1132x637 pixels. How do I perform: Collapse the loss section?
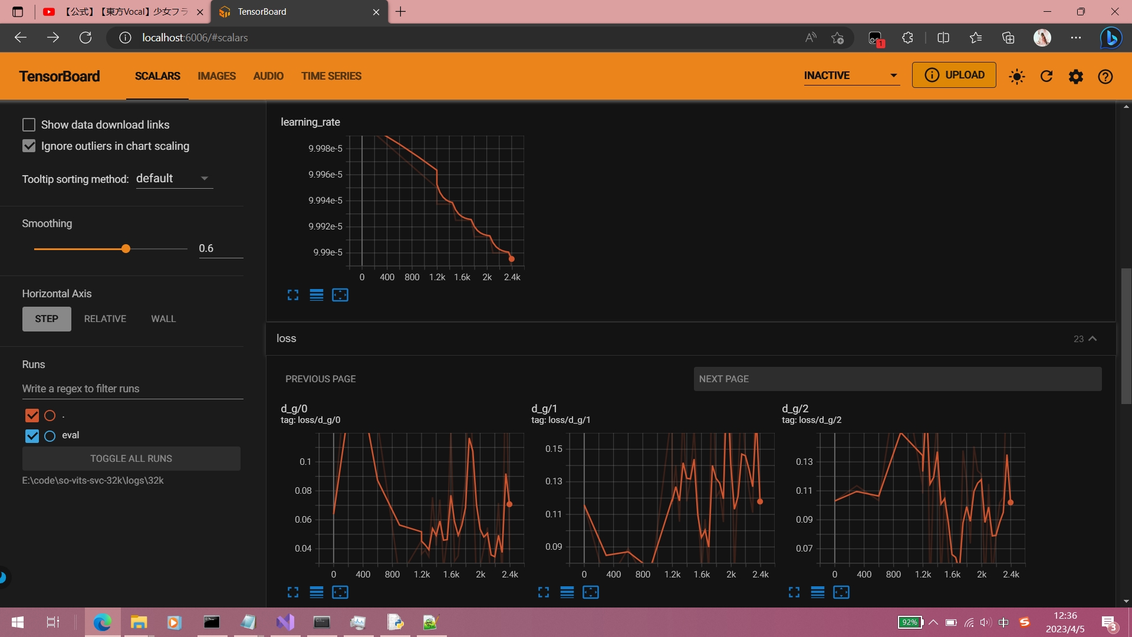[1092, 339]
